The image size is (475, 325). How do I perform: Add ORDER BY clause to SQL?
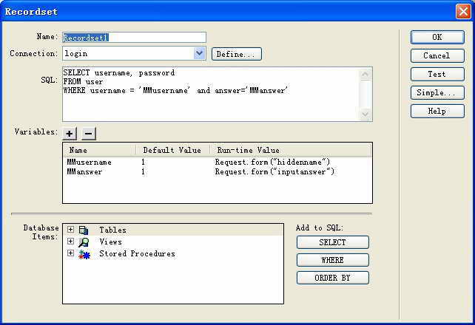click(x=332, y=278)
